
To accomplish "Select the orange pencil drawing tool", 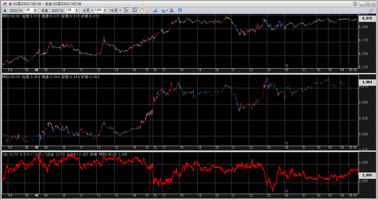I will point(148,10).
